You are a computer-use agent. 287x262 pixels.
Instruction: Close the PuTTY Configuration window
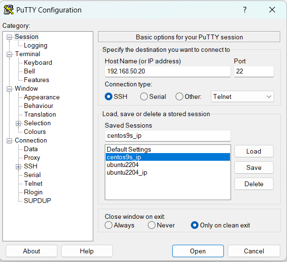pyautogui.click(x=272, y=10)
